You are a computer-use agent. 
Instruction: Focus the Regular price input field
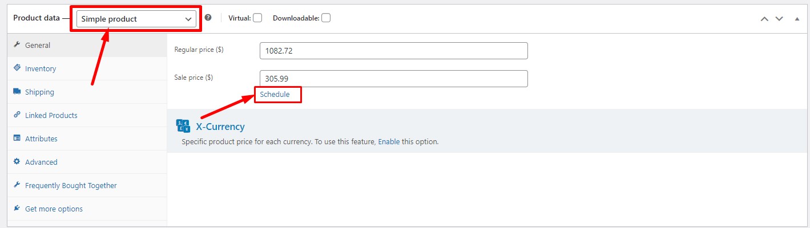click(394, 51)
